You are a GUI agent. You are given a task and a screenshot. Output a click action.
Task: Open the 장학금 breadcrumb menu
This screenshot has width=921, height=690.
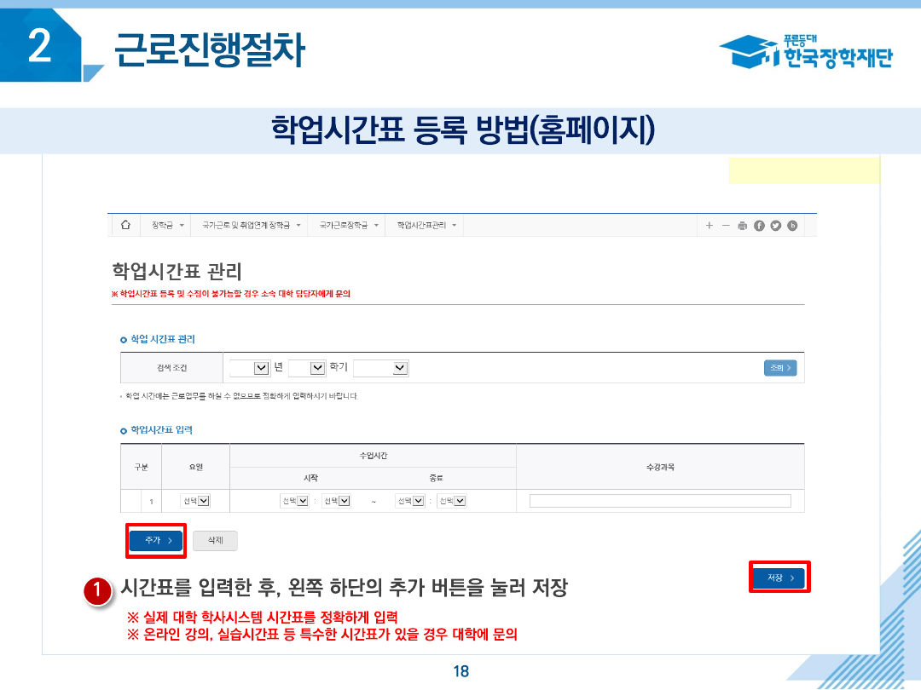(x=167, y=225)
